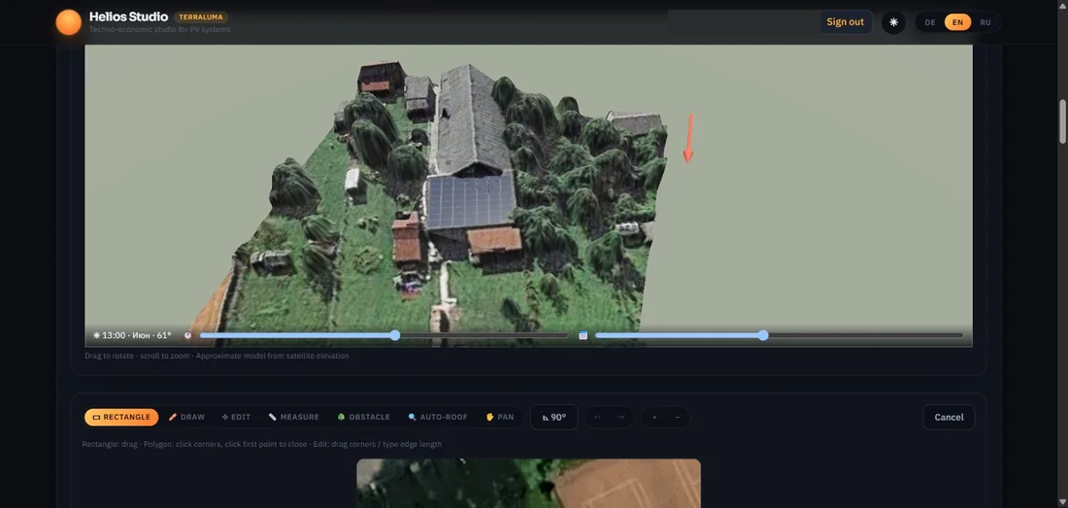Click the orange Helios Studio logo
1068x508 pixels.
point(69,21)
